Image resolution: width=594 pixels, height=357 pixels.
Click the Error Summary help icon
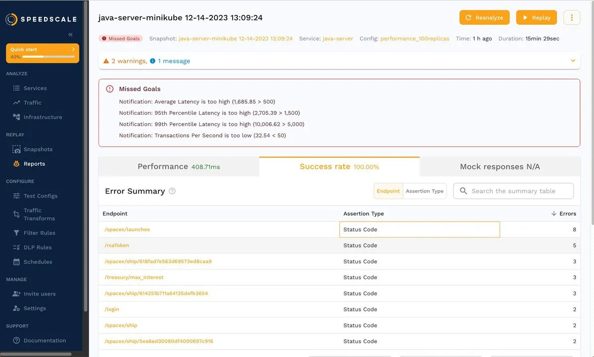[x=172, y=191]
